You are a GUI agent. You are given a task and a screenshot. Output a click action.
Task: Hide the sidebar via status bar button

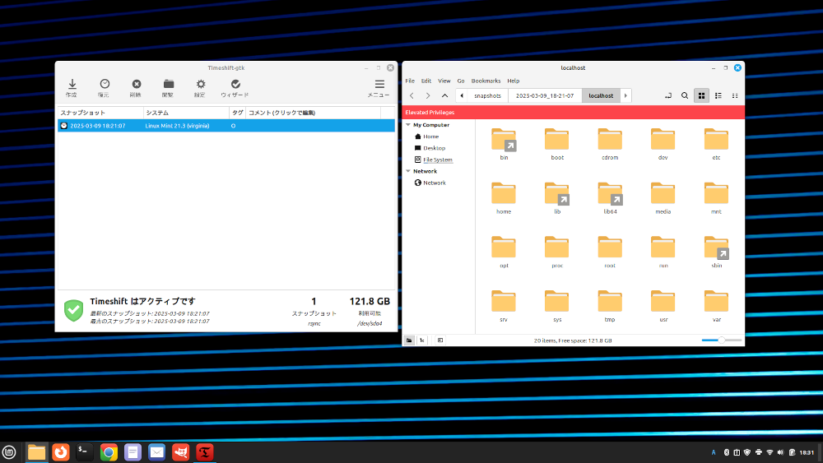coord(439,340)
